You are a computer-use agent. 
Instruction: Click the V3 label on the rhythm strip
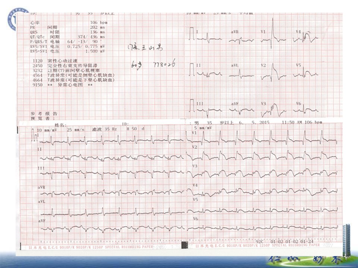(195, 166)
